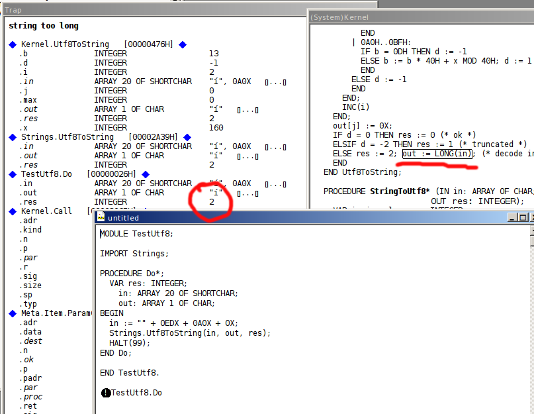
Task: Click blue diamond left of Strings.Utf8ToString
Action: pyautogui.click(x=12, y=137)
